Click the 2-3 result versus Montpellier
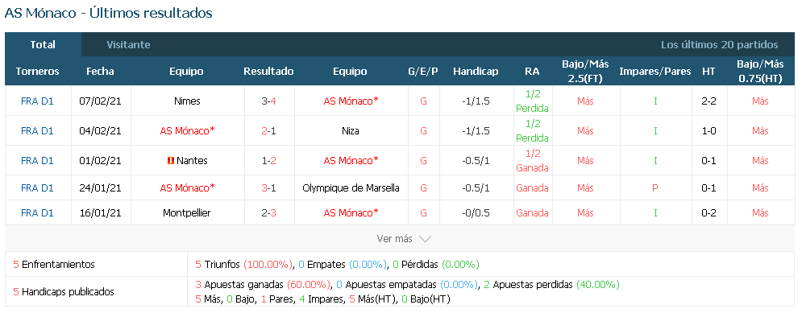Viewport: 802px width, 313px height. pos(268,213)
